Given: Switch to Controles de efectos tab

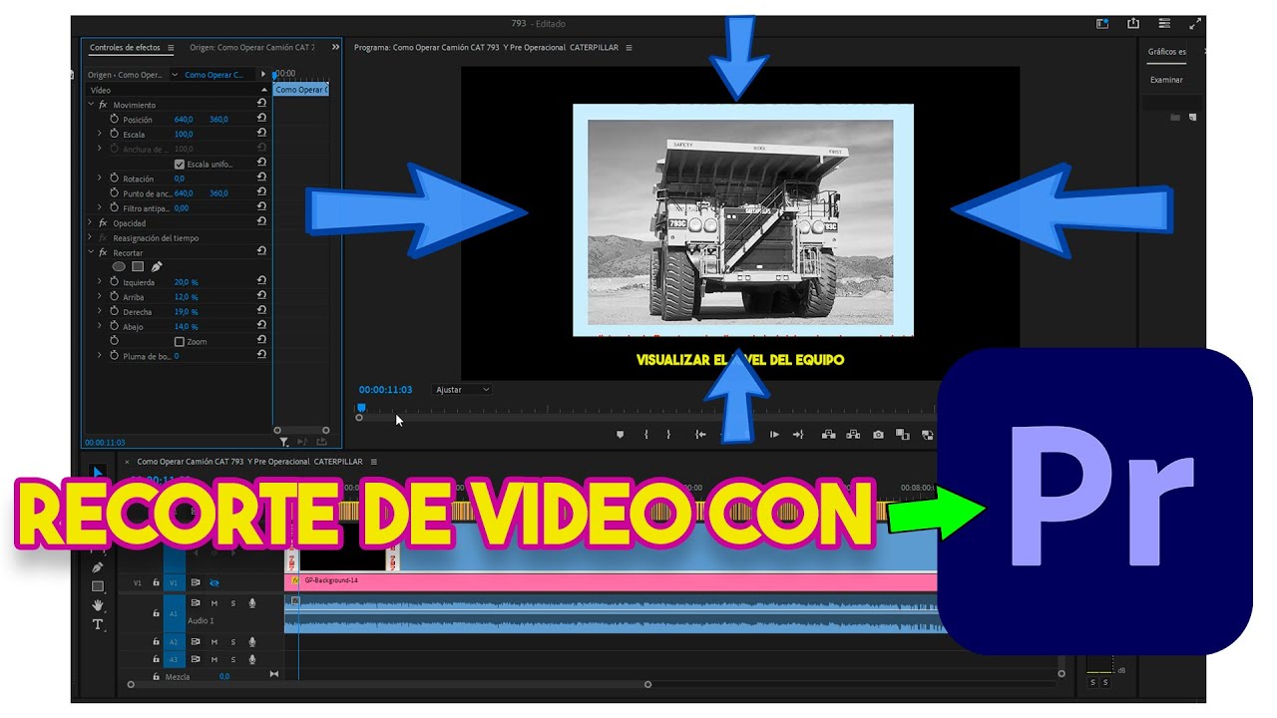Looking at the screenshot, I should 125,47.
